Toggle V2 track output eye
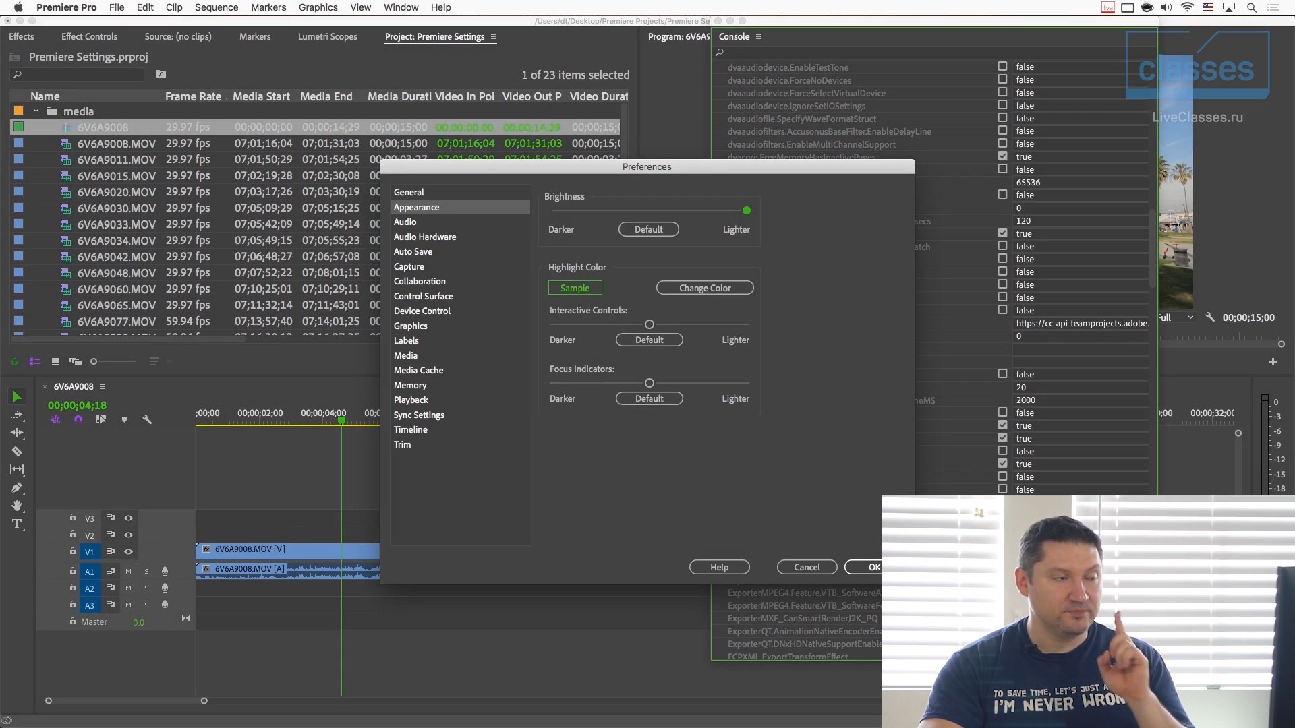 [x=128, y=535]
